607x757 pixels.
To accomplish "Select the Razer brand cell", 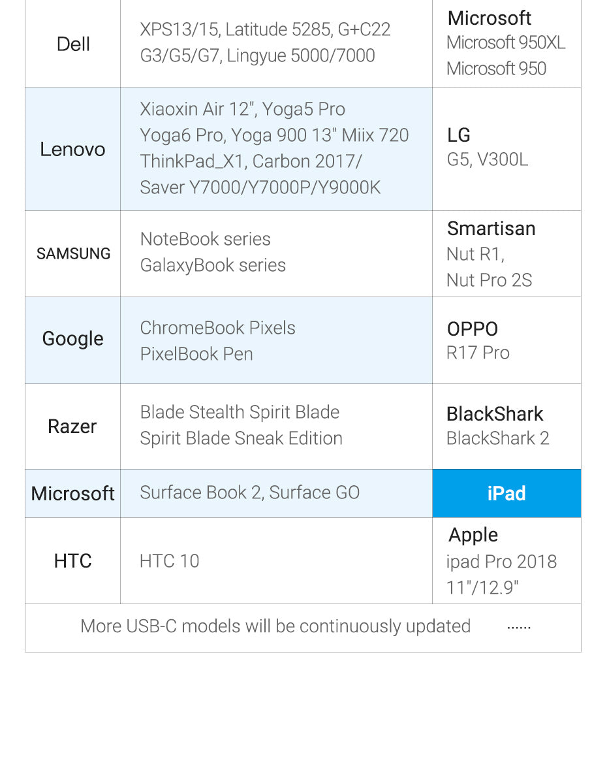I will pyautogui.click(x=72, y=427).
